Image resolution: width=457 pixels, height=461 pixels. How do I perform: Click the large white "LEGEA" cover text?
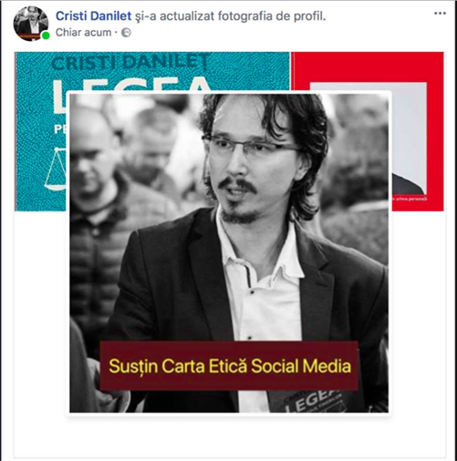[130, 85]
